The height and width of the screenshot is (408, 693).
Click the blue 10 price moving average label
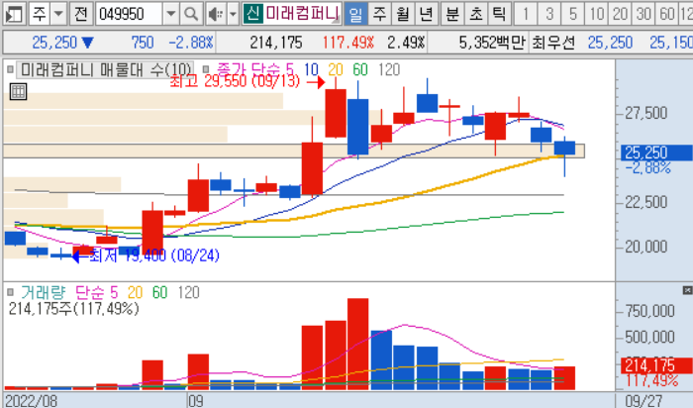tap(311, 69)
